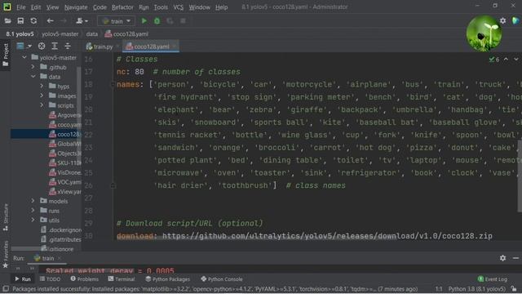The image size is (522, 294).
Task: Click the Save All icon
Action: (20, 21)
